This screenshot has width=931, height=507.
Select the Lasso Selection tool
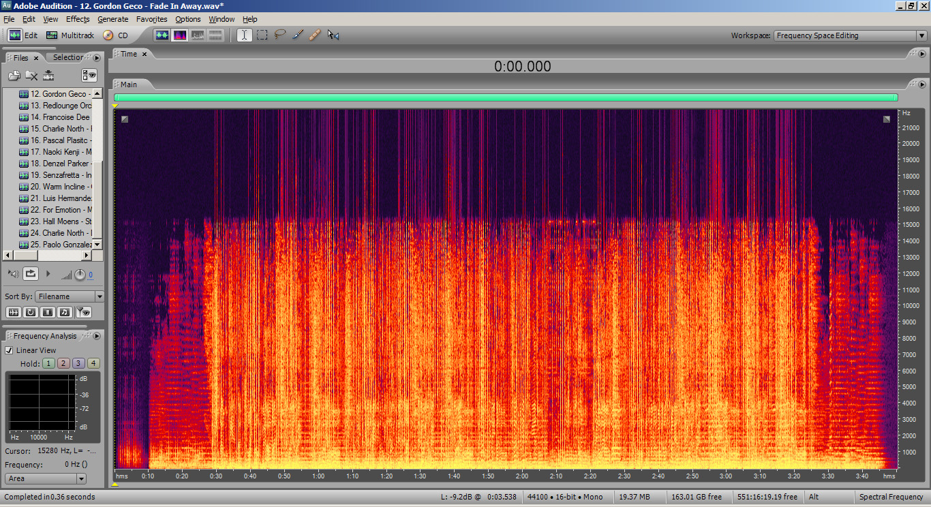pyautogui.click(x=279, y=35)
